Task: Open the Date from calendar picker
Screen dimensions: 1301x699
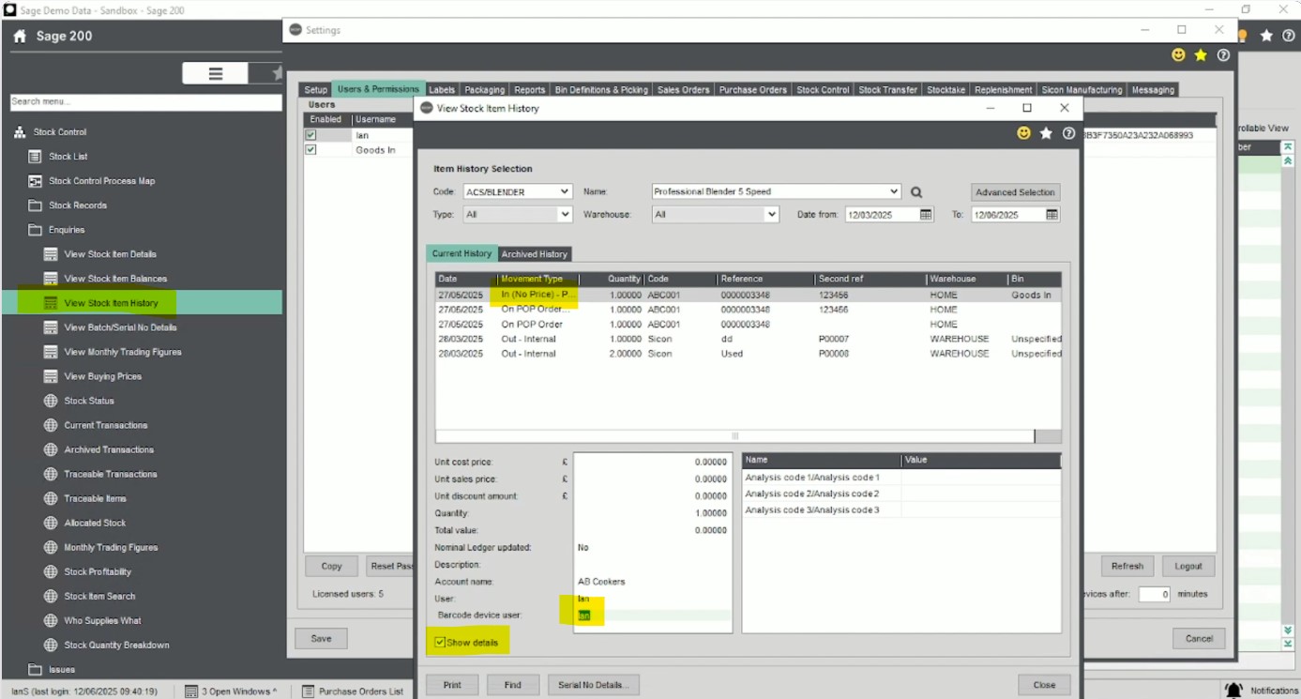Action: click(x=926, y=215)
